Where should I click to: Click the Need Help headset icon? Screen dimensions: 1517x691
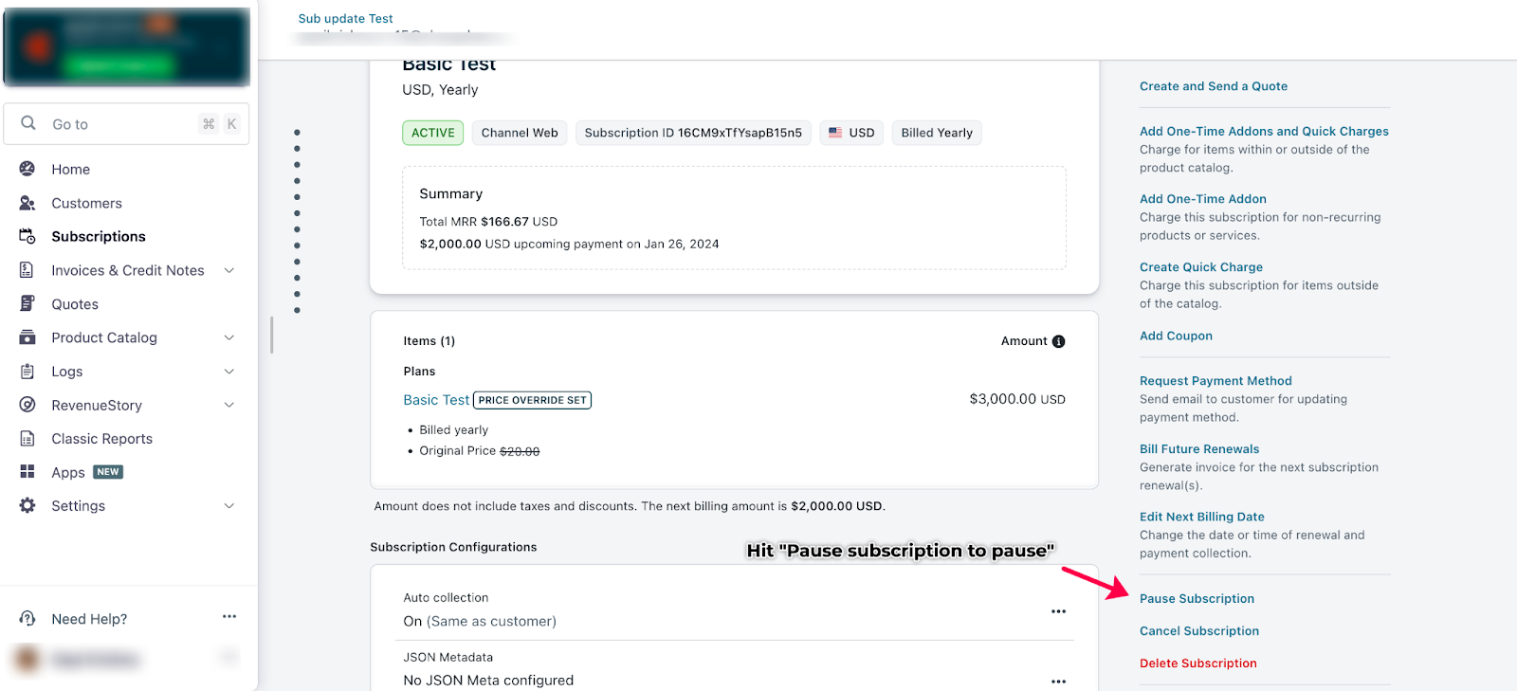(27, 619)
